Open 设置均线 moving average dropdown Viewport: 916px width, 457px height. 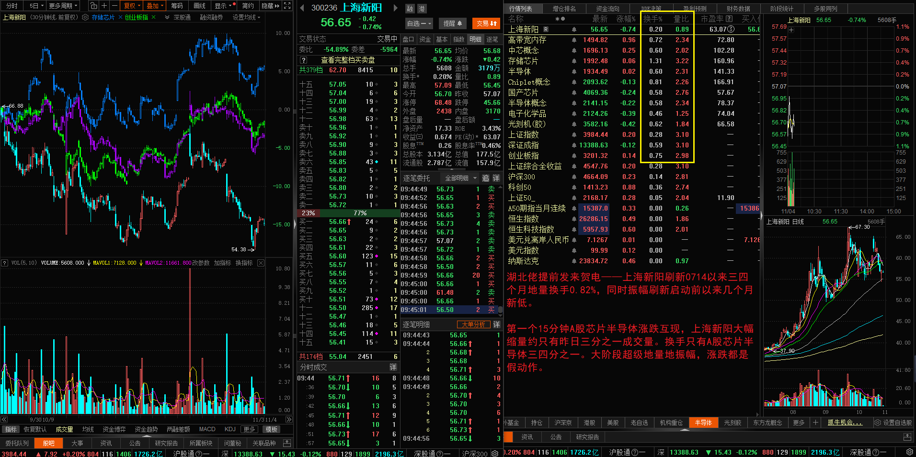click(246, 17)
